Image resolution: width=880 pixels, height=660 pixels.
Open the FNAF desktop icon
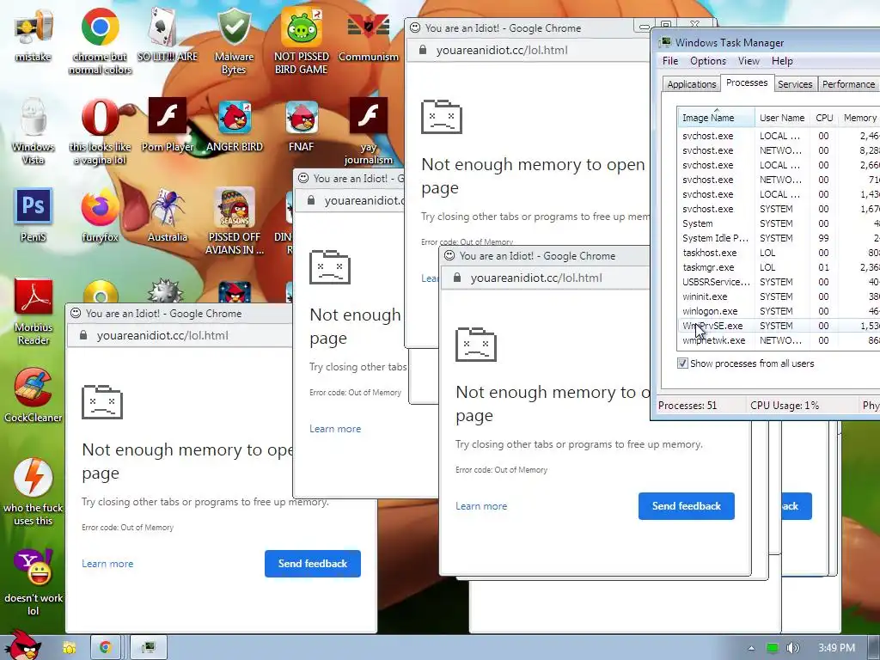pyautogui.click(x=302, y=125)
